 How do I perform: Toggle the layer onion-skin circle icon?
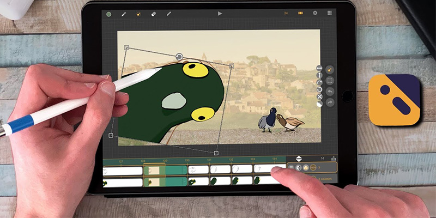[298, 167]
